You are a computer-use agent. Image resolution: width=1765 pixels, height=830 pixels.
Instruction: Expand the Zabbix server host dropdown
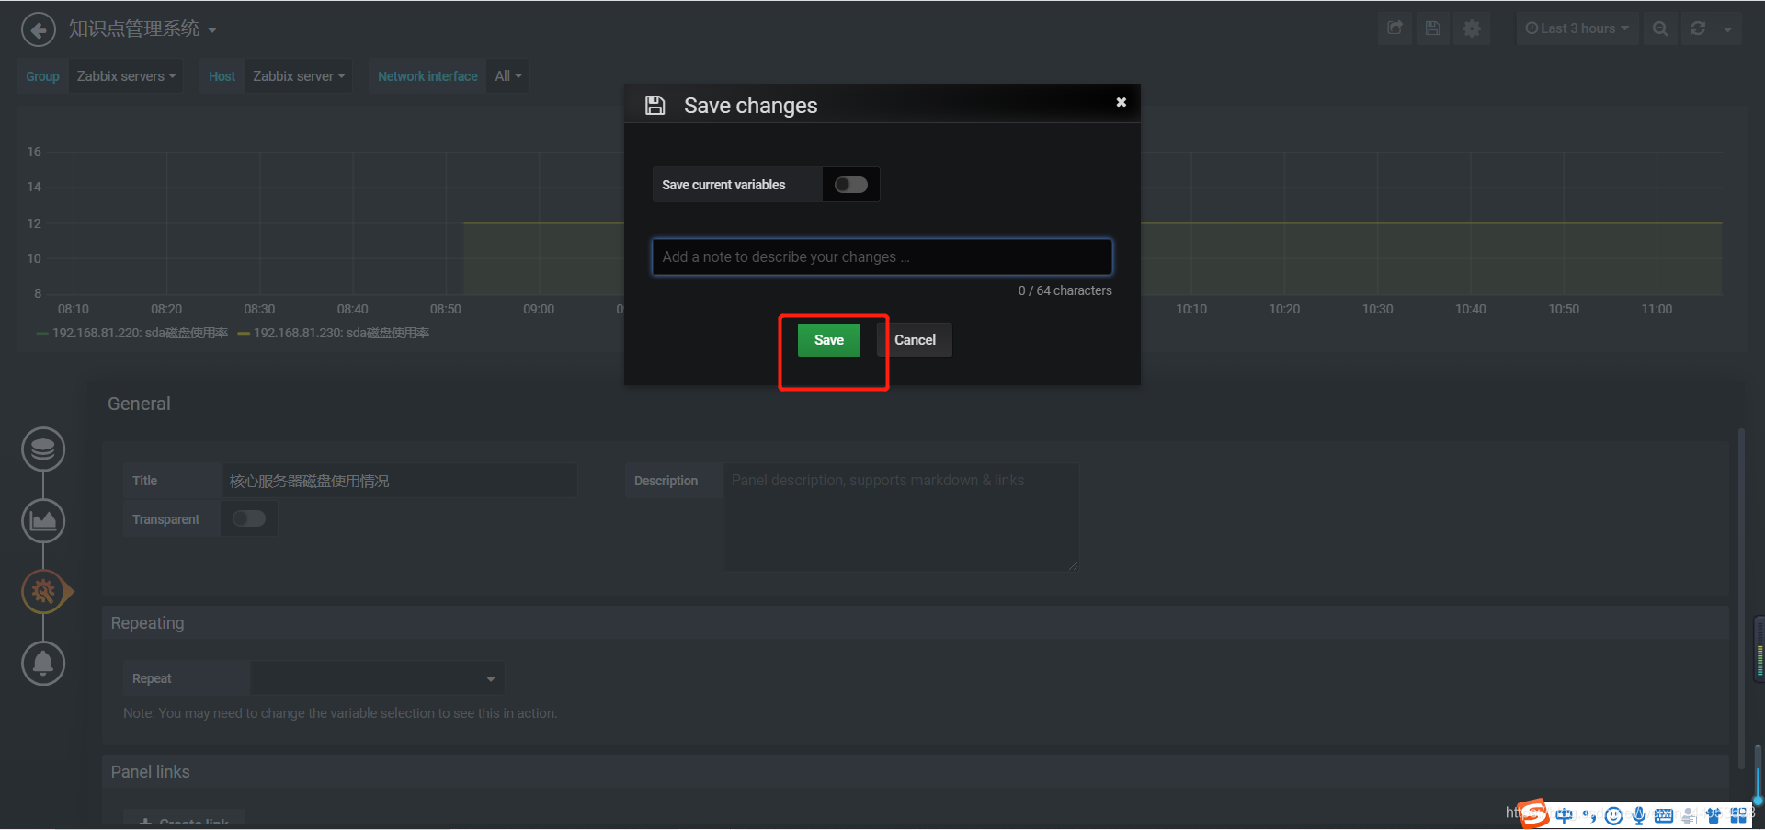coord(299,76)
